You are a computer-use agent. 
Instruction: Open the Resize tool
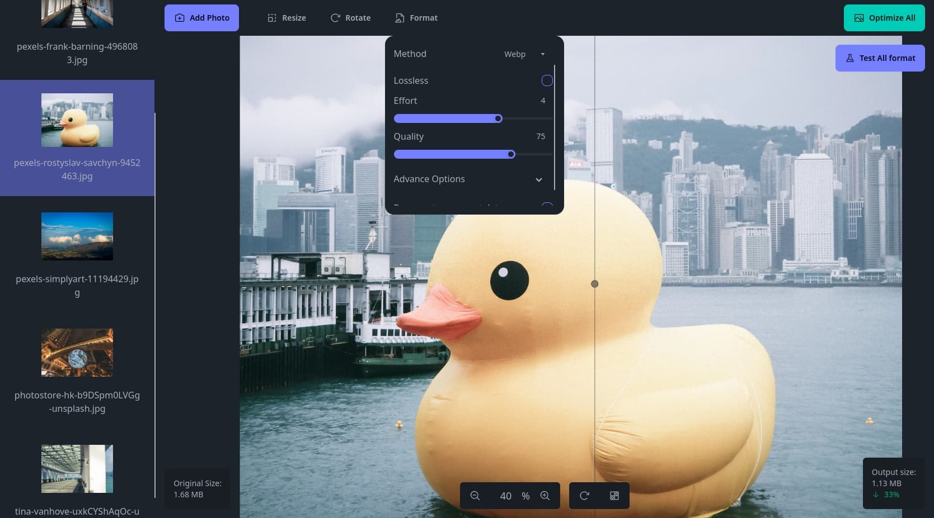coord(287,18)
